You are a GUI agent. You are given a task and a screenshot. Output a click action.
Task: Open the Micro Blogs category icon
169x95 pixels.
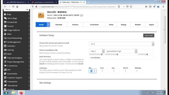(5, 18)
